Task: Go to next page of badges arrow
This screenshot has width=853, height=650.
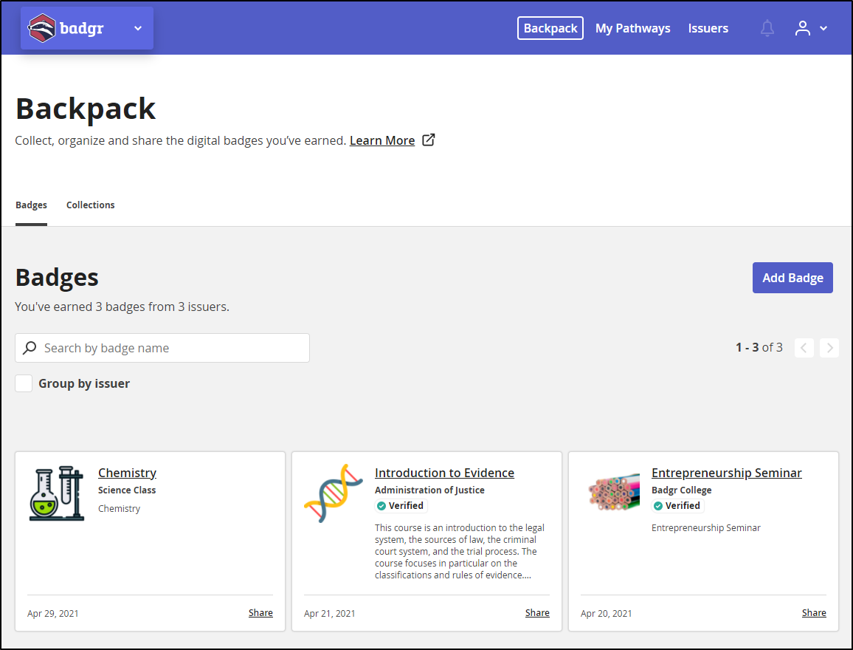Action: (829, 347)
